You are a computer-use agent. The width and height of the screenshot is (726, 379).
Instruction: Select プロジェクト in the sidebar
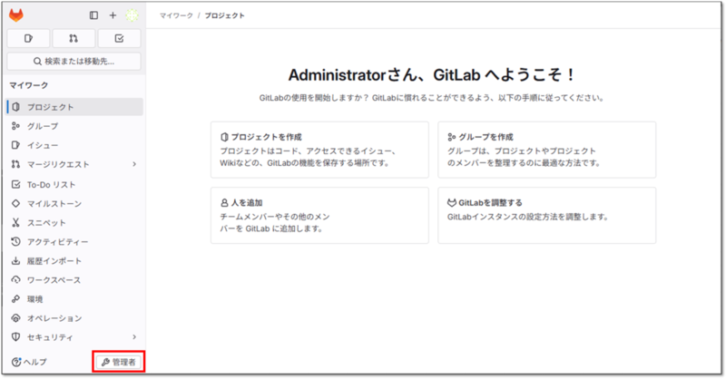pos(75,107)
